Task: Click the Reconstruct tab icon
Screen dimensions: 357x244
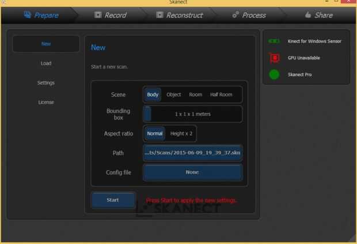Action: click(159, 15)
